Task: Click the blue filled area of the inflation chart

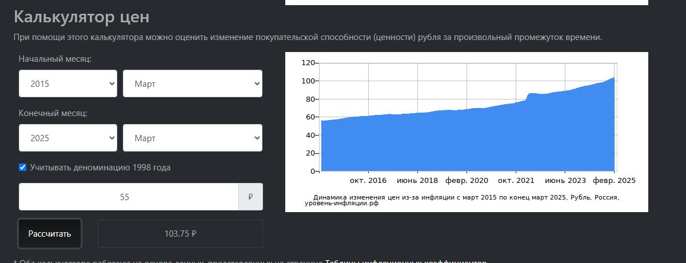Action: click(457, 143)
